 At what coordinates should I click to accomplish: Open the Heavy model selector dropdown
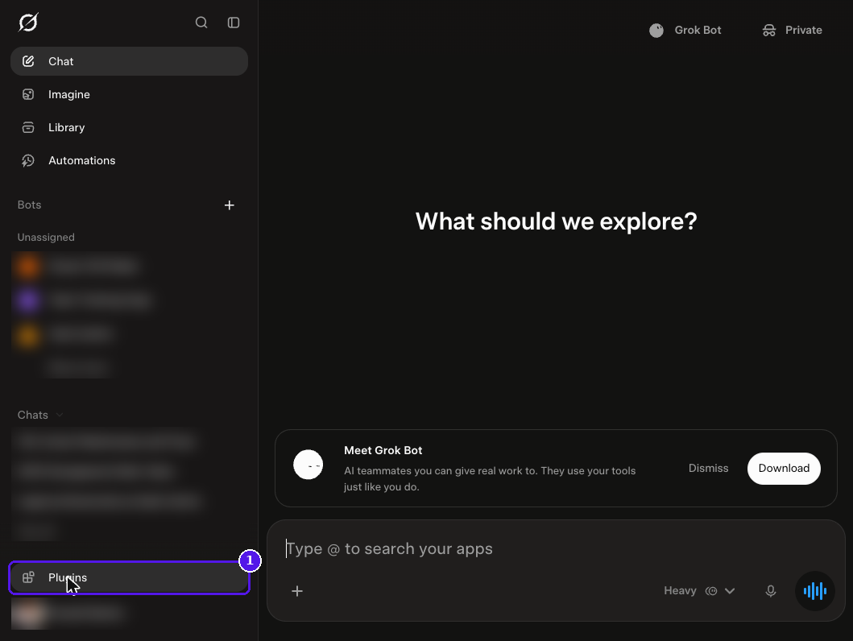click(x=700, y=591)
